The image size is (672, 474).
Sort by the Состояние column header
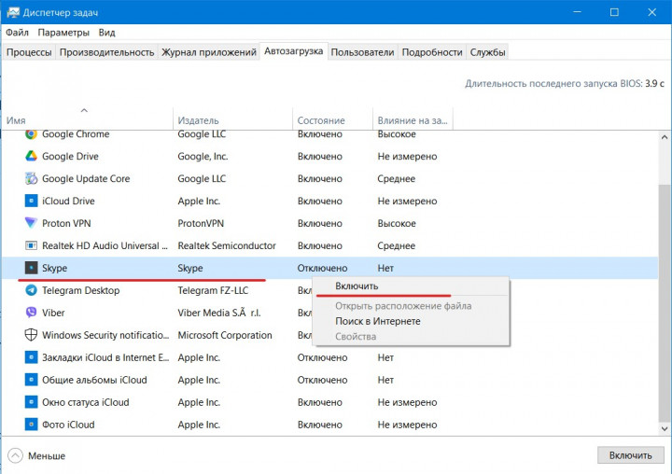click(320, 120)
